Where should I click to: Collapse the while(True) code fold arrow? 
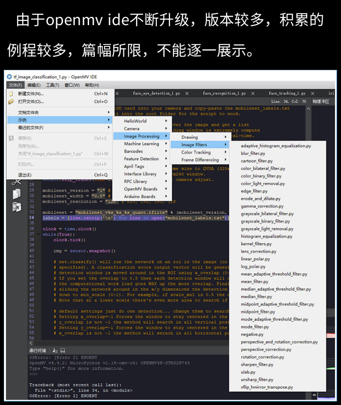click(38, 234)
